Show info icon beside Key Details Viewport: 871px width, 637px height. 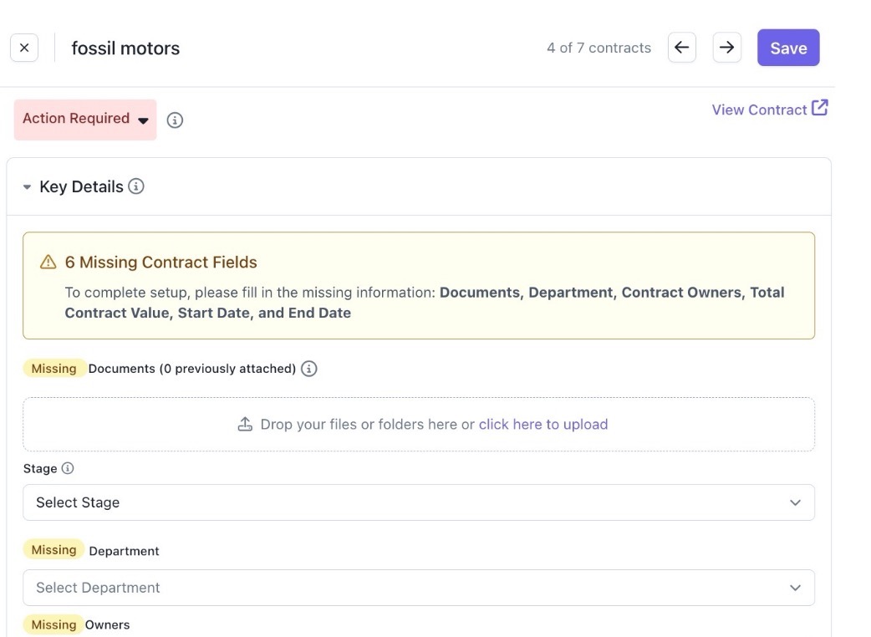click(x=136, y=186)
